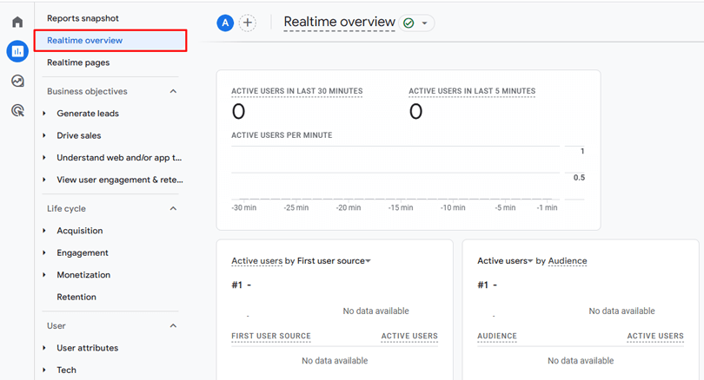Expand Understand web and/or app arrow
The height and width of the screenshot is (380, 704).
44,158
